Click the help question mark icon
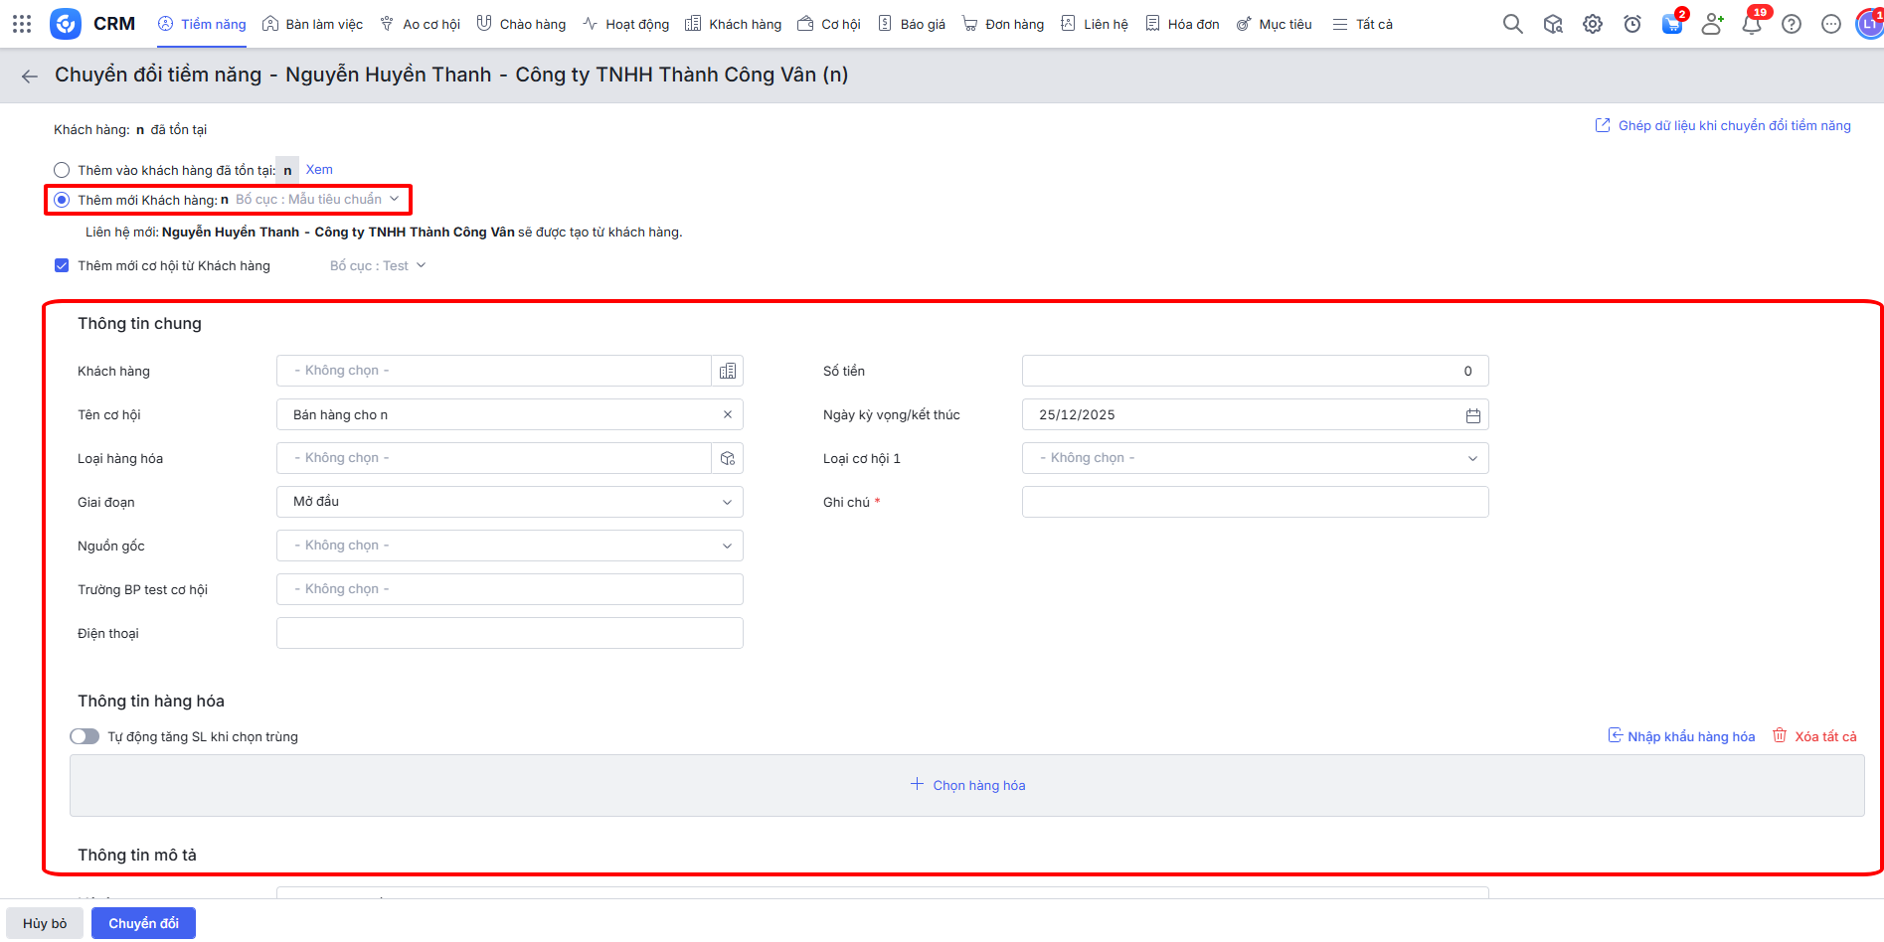1884x942 pixels. (x=1792, y=24)
